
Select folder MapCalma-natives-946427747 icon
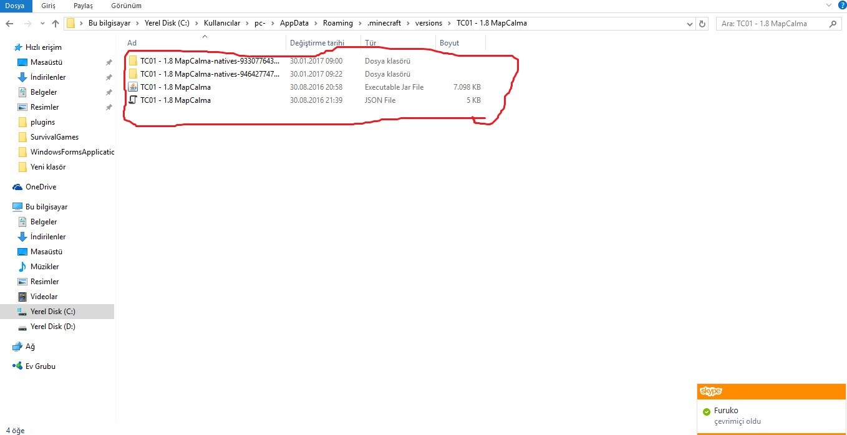pyautogui.click(x=133, y=74)
